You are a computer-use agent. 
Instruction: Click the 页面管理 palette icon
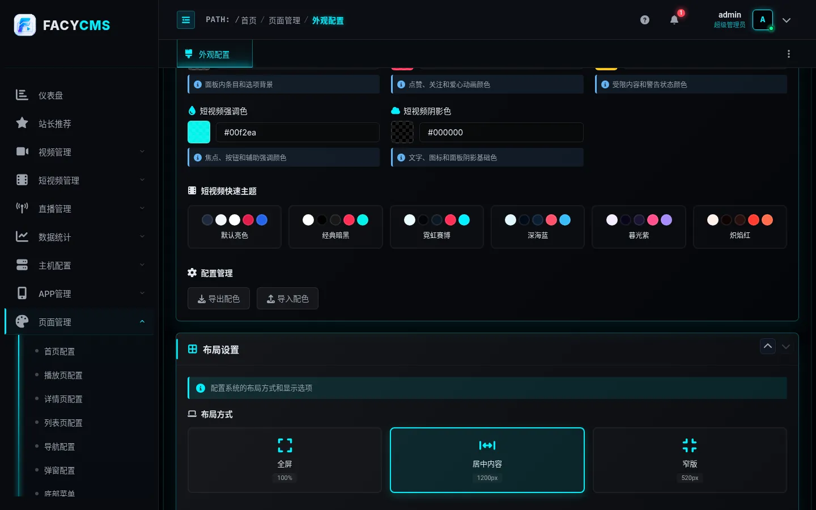pyautogui.click(x=22, y=321)
